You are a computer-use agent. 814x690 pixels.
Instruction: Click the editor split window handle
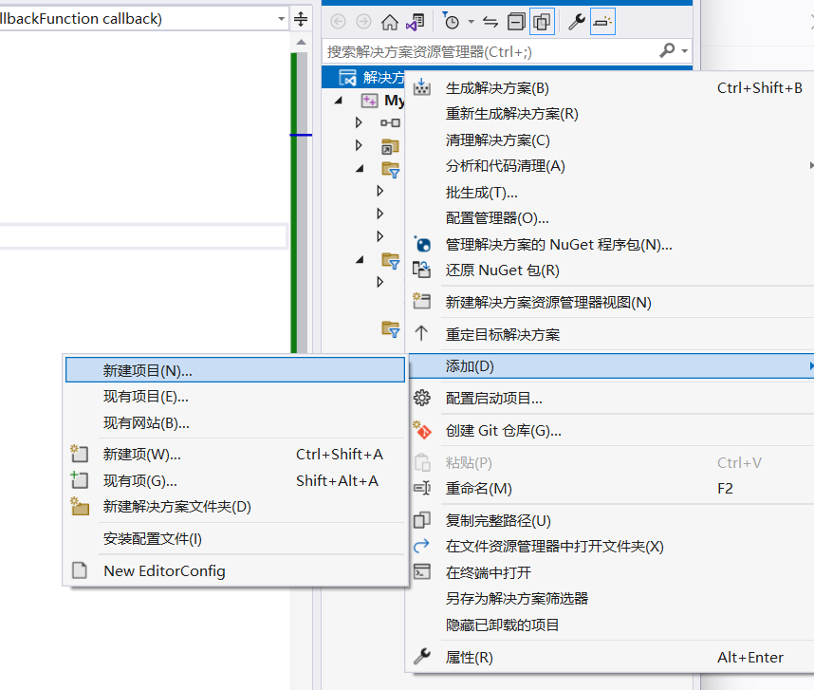coord(301,19)
